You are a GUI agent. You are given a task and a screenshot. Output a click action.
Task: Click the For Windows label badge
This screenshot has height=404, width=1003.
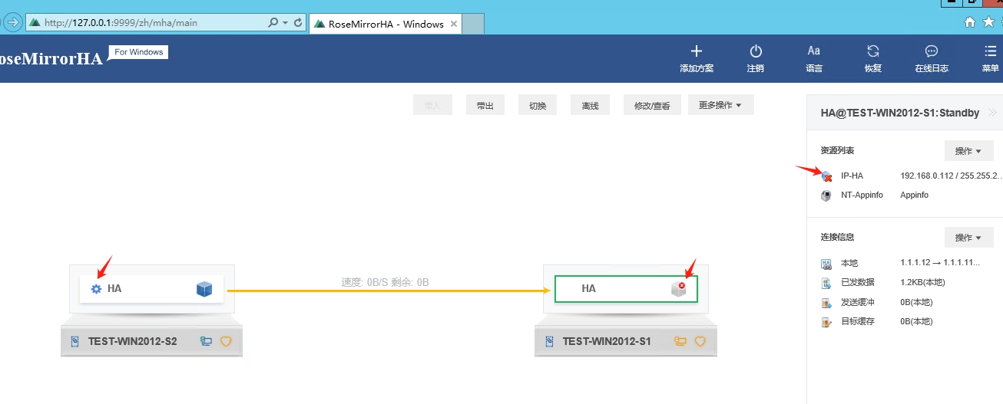(x=139, y=52)
